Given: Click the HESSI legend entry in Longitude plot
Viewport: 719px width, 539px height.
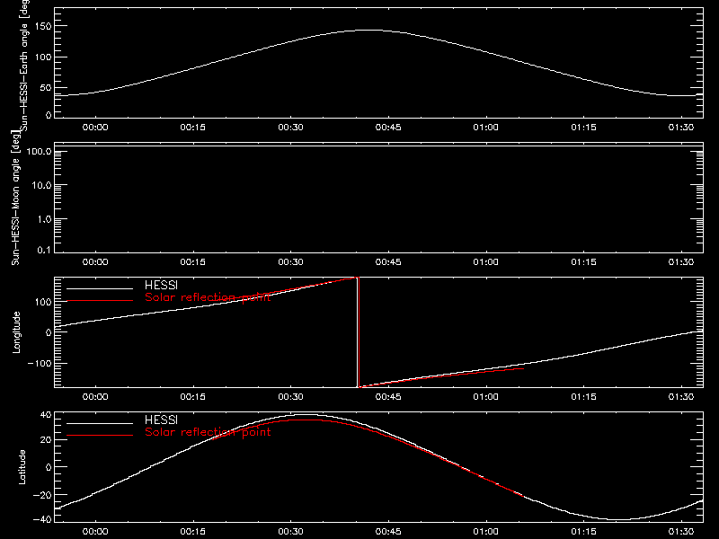Looking at the screenshot, I should pos(161,286).
